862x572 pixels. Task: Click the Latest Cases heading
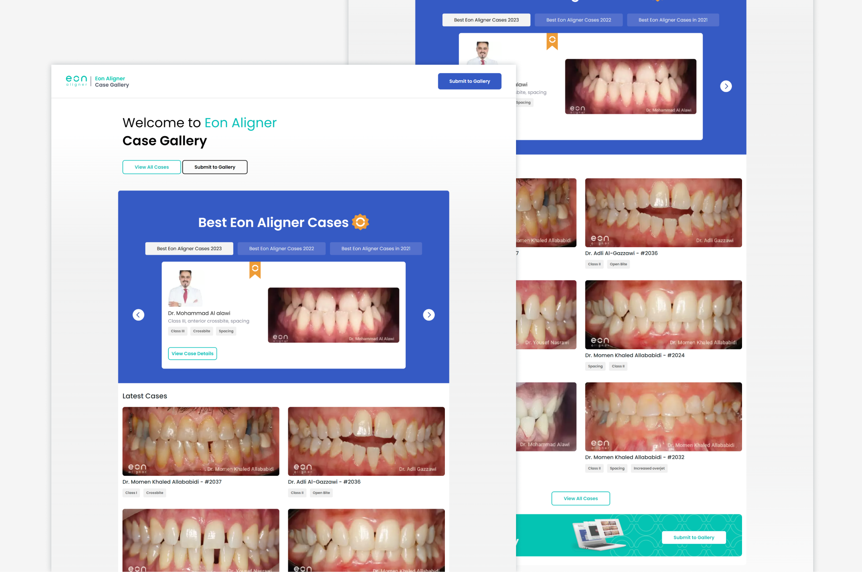145,396
